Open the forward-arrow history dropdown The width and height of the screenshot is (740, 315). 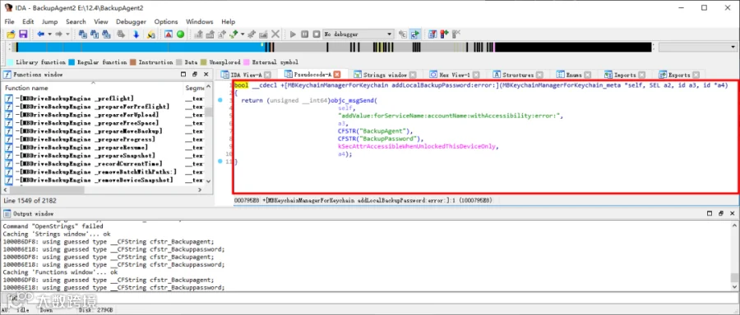click(x=67, y=34)
